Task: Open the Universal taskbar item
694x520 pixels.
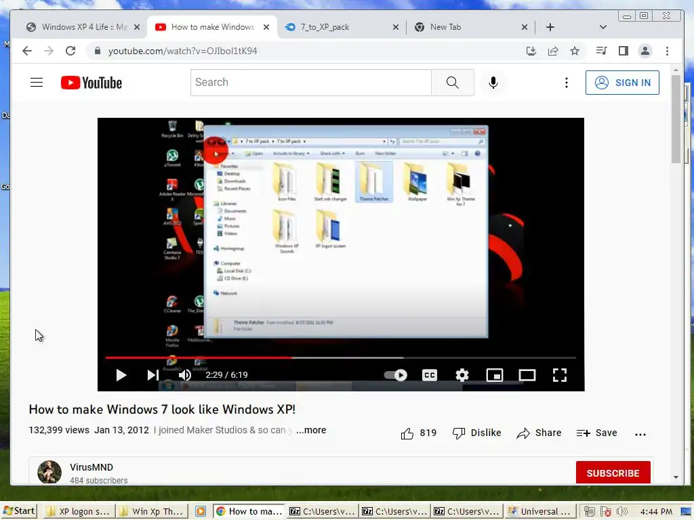Action: (540, 512)
